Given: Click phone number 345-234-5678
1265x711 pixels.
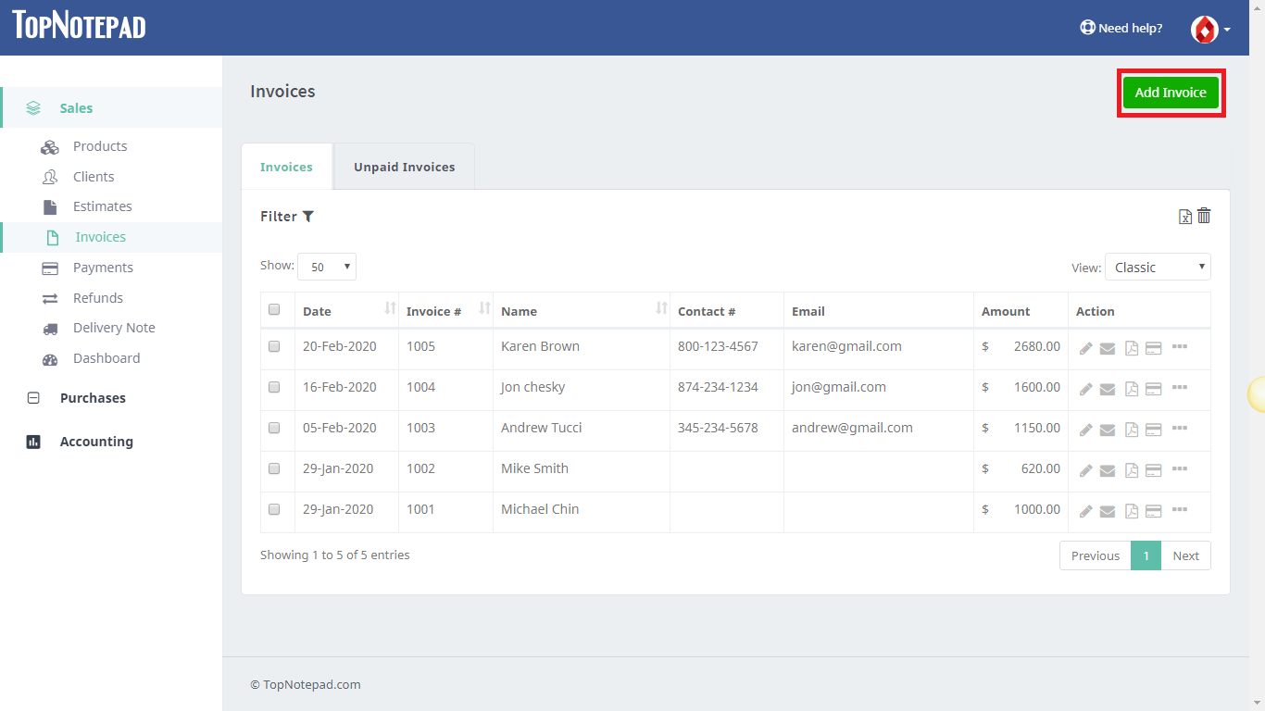Looking at the screenshot, I should [x=718, y=428].
